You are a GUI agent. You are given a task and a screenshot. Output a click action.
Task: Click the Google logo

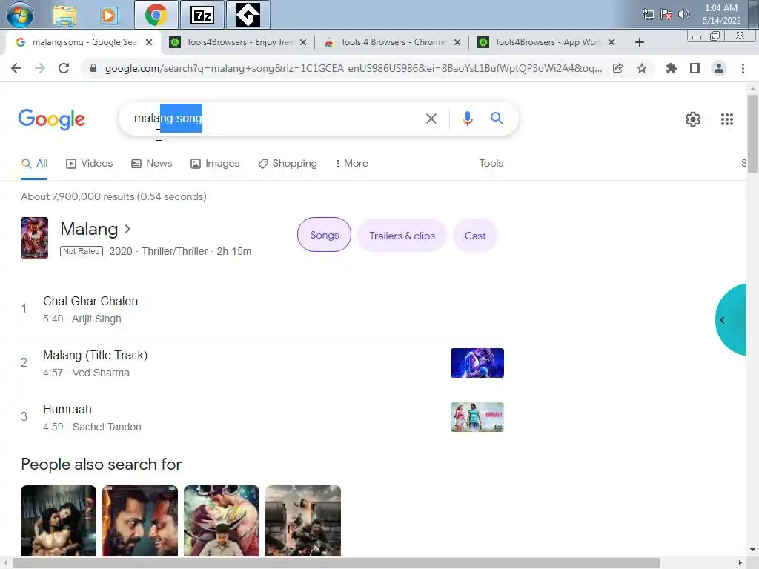pos(52,119)
